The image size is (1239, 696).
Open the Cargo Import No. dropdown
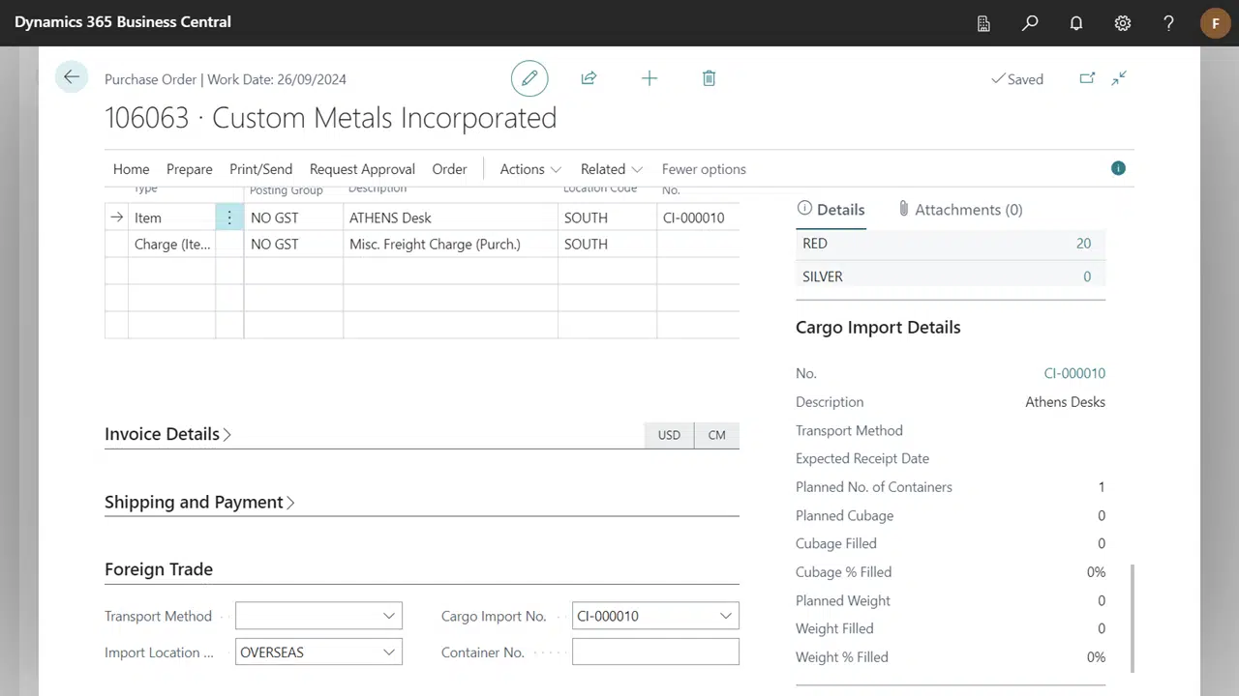[x=725, y=616]
